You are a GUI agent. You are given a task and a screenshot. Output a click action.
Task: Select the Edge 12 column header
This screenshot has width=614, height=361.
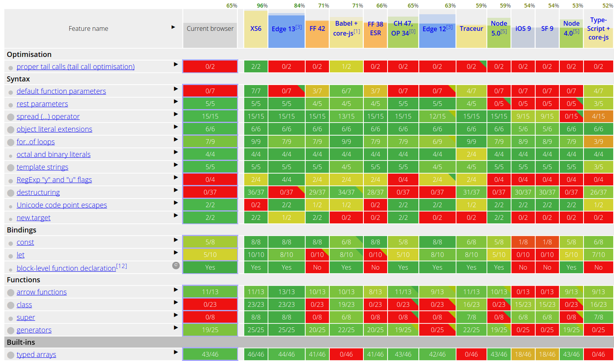(437, 29)
